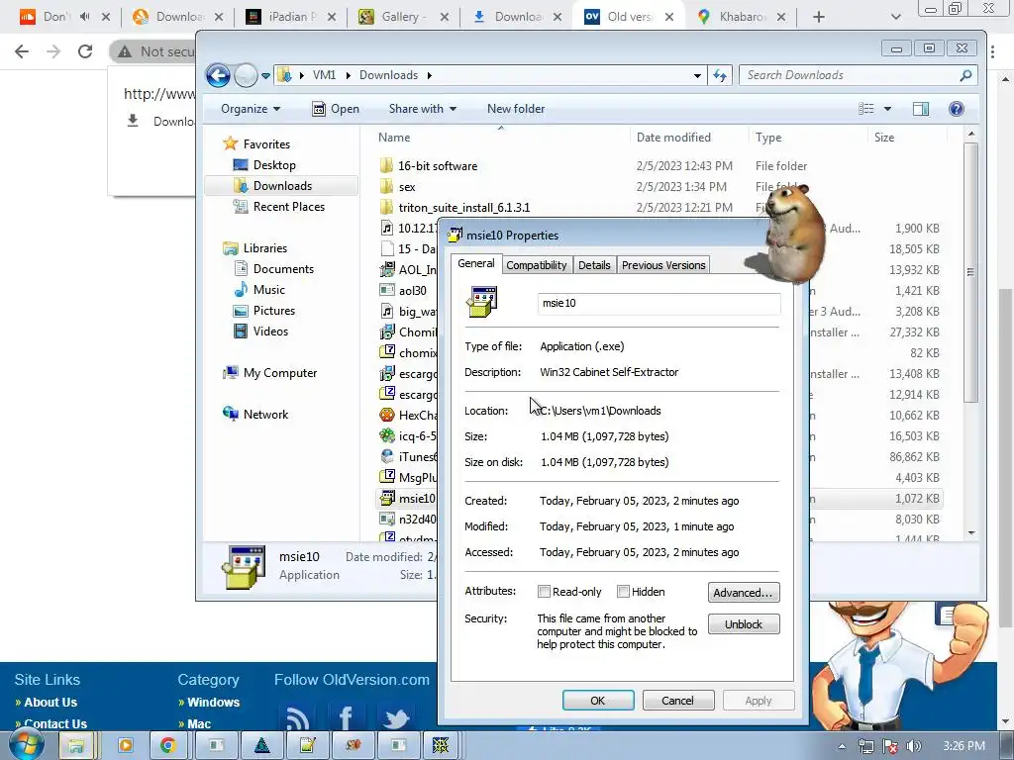Open the Share with dropdown
Viewport: 1014px width, 760px height.
point(422,109)
